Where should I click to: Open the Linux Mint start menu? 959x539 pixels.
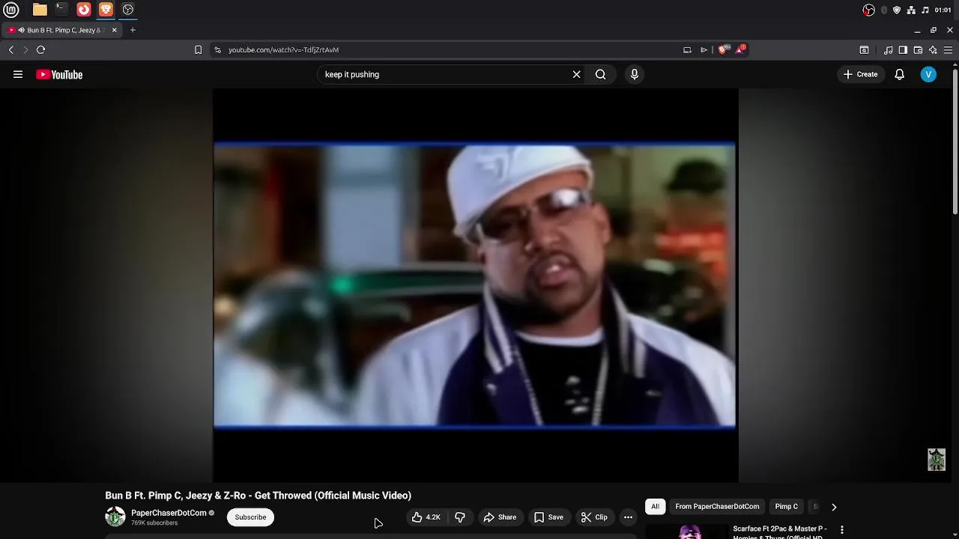point(12,10)
